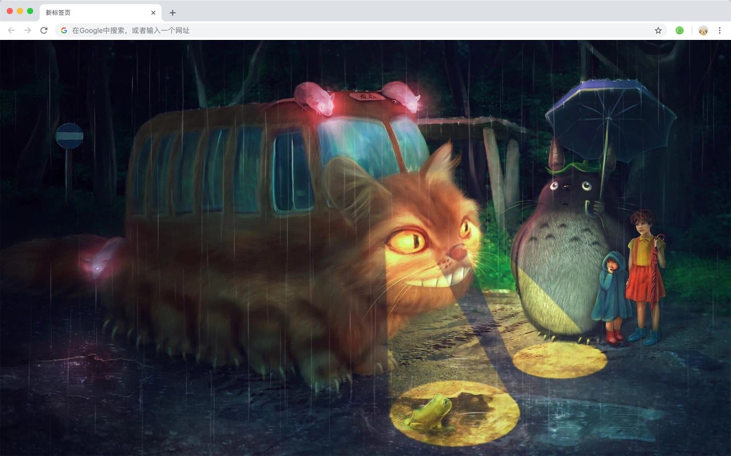Image resolution: width=731 pixels, height=456 pixels.
Task: Bookmark this page with the star icon
Action: pyautogui.click(x=658, y=30)
